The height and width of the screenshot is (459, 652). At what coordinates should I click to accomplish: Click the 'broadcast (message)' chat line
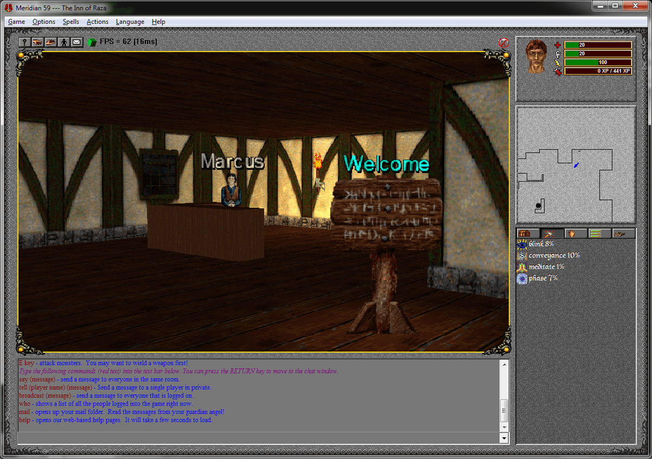[x=106, y=396]
